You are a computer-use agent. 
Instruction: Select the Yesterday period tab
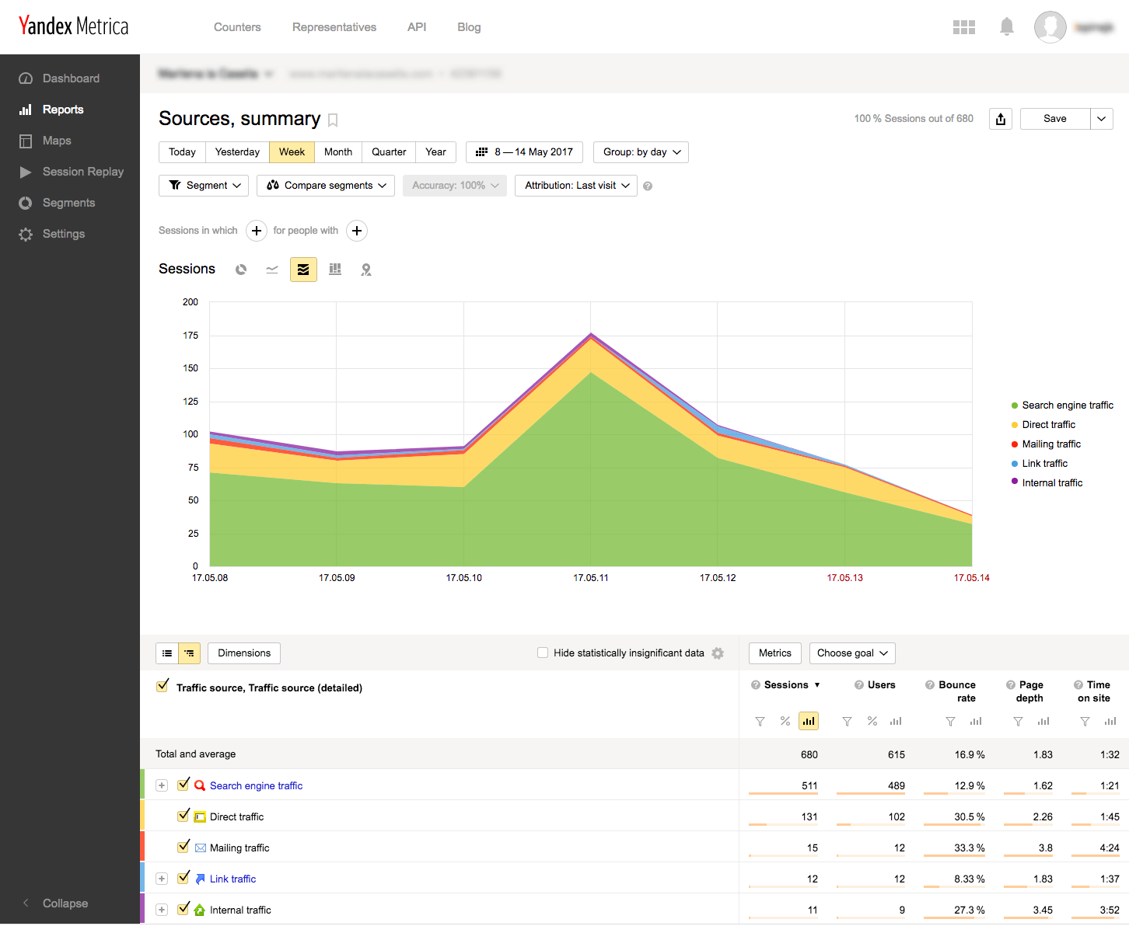tap(237, 152)
